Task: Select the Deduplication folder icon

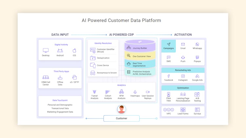Action: pos(93,58)
